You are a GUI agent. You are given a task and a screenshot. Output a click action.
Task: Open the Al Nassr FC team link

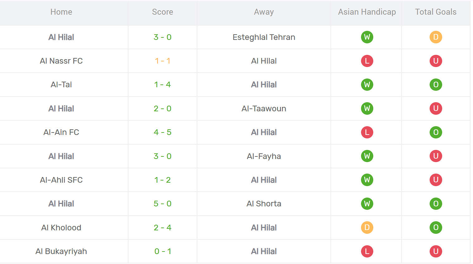click(x=61, y=61)
